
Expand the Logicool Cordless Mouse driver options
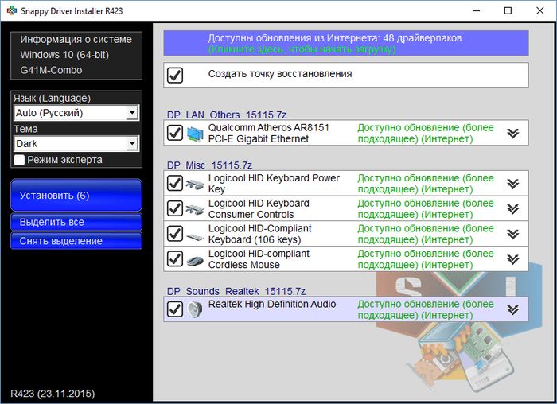513,259
